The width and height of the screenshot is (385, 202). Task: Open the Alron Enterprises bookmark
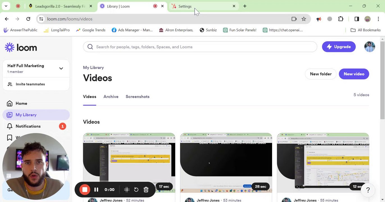(176, 30)
